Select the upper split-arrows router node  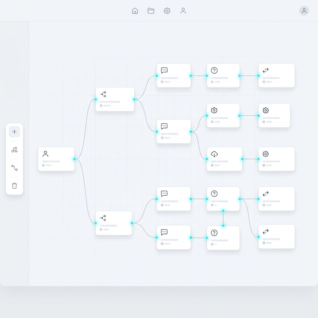pyautogui.click(x=115, y=99)
